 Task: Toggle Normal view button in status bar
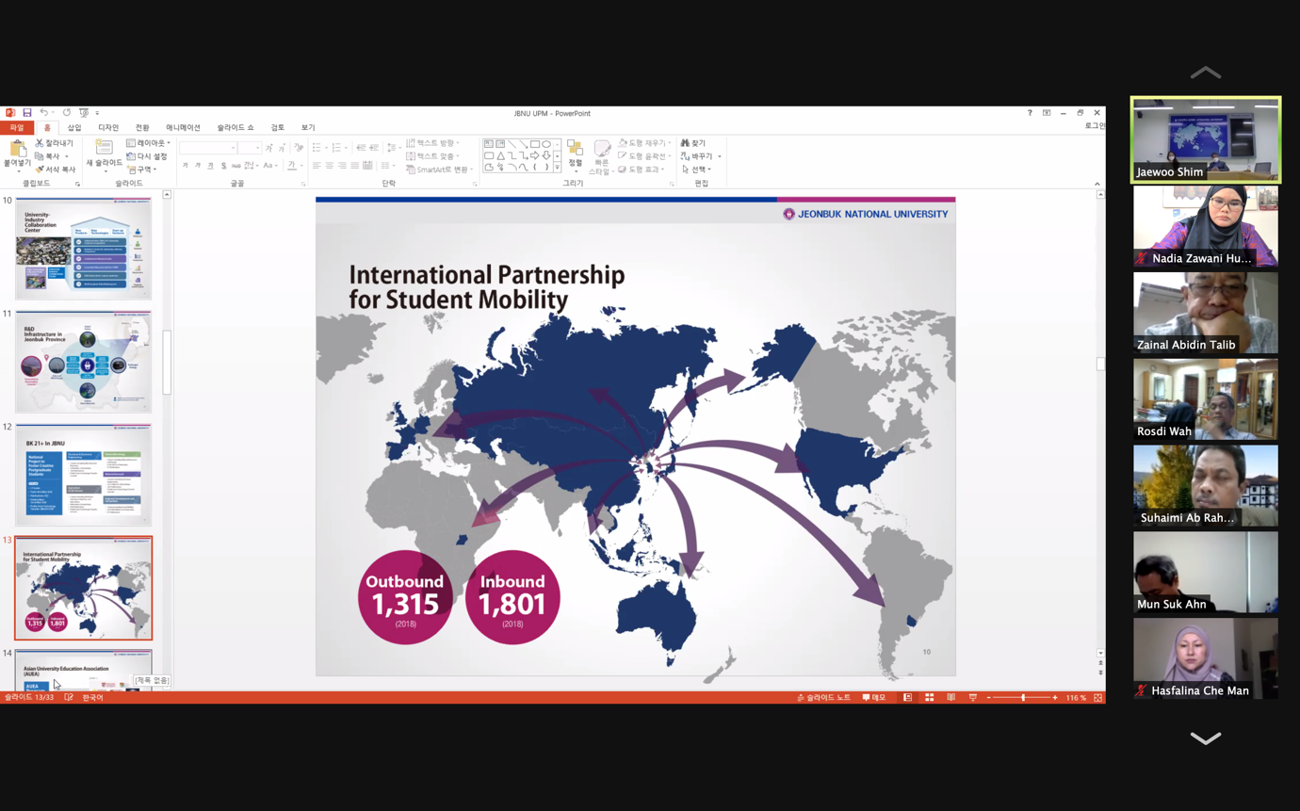coord(907,698)
